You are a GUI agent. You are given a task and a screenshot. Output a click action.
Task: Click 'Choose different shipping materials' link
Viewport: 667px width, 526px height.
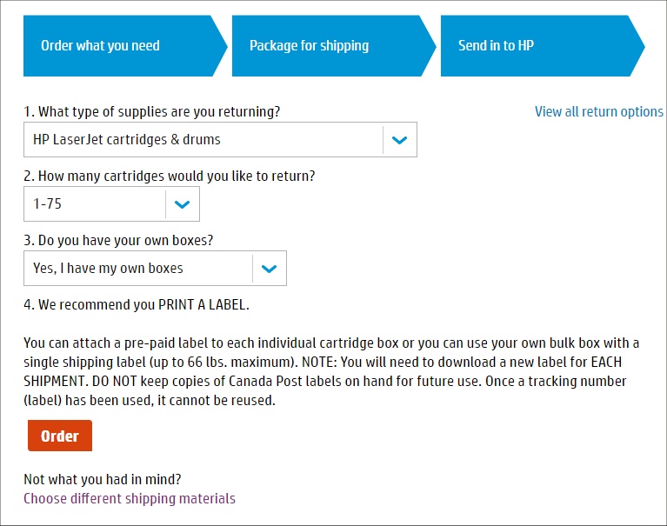pyautogui.click(x=130, y=498)
